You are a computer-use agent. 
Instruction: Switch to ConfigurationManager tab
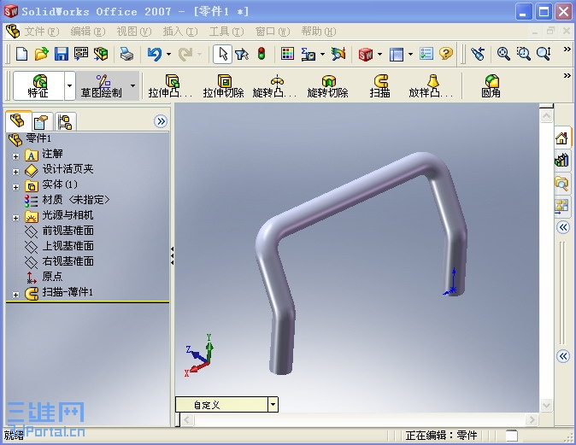[65, 121]
